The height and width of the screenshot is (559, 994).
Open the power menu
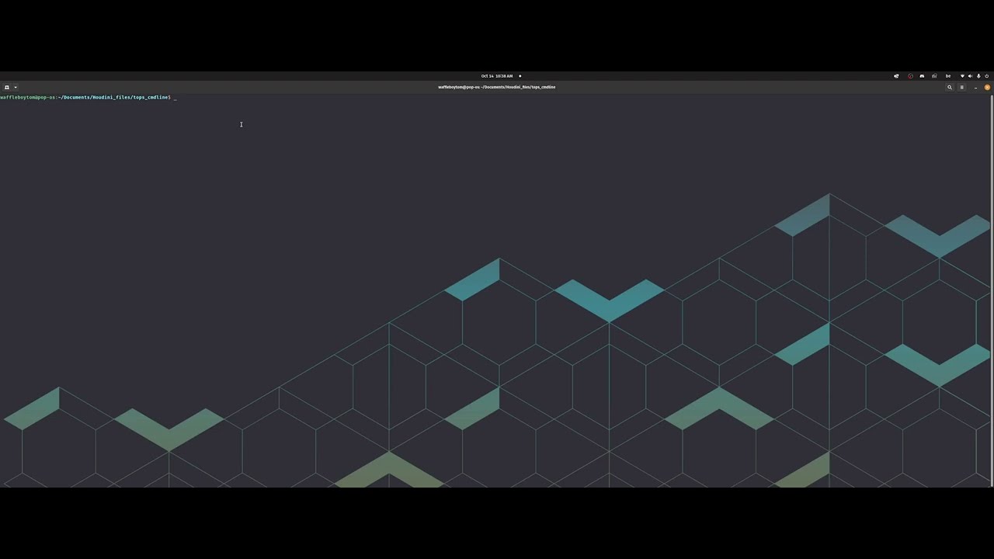point(987,76)
